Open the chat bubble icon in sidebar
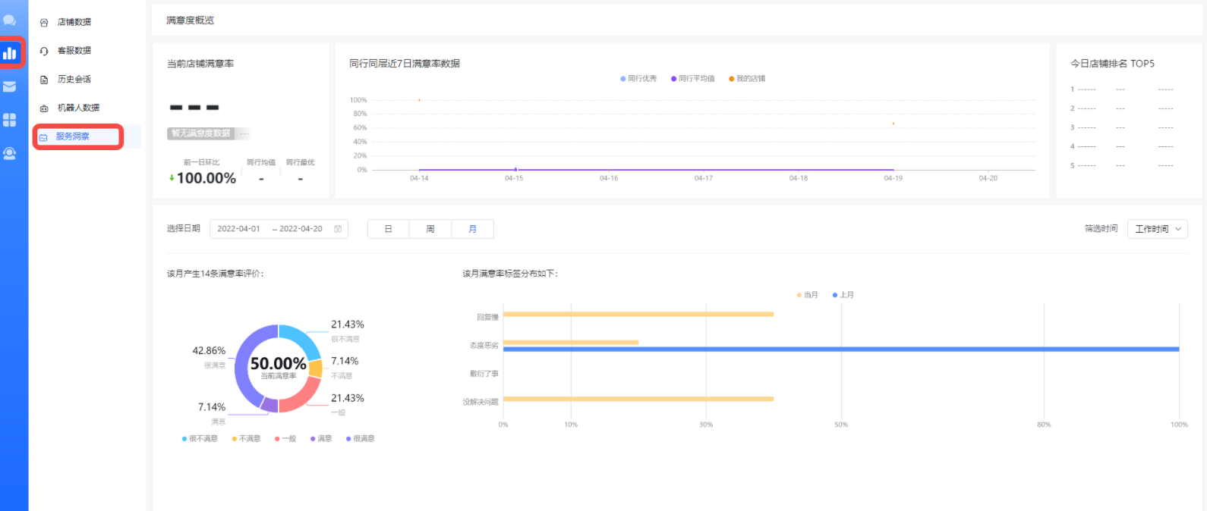This screenshot has height=511, width=1207. coord(10,20)
